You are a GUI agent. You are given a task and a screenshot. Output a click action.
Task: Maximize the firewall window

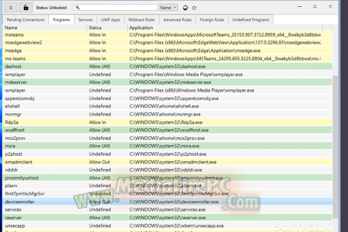click(x=315, y=7)
